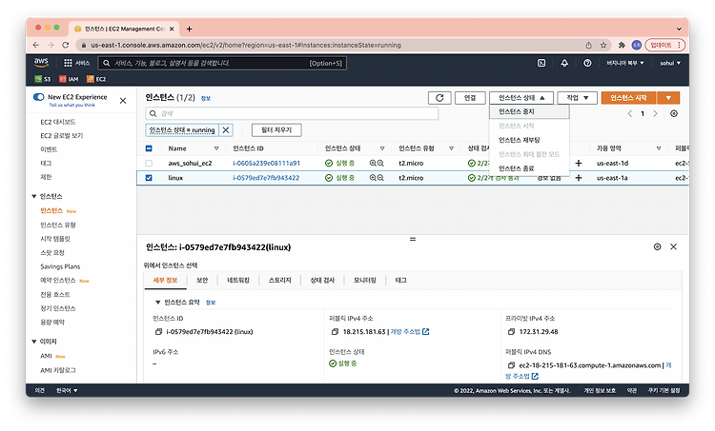Screen dimensions: 715x431
Task: Open browser extensions puzzle icon
Action: (x=622, y=45)
